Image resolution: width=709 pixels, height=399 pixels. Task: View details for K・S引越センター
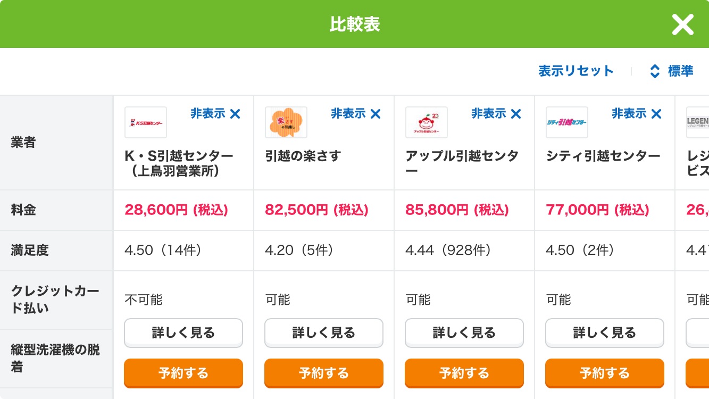[x=183, y=333]
